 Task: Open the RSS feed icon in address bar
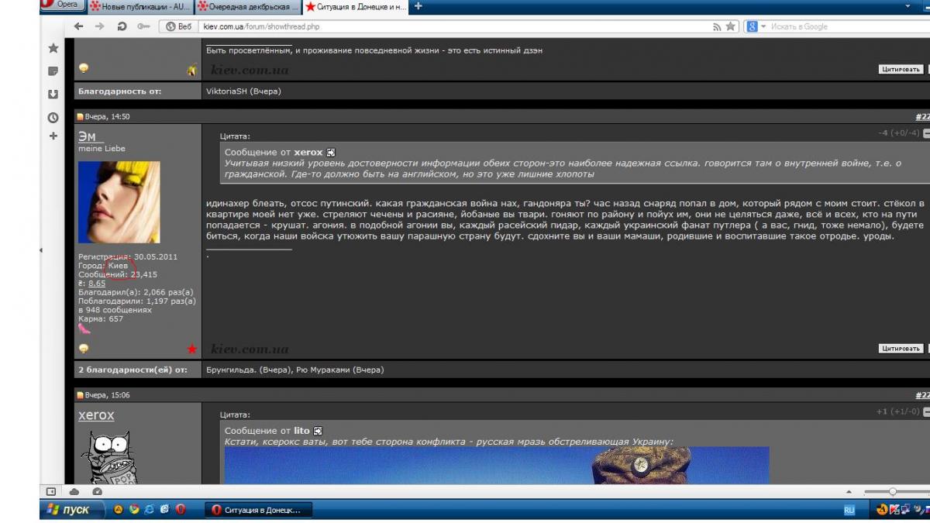tap(717, 26)
